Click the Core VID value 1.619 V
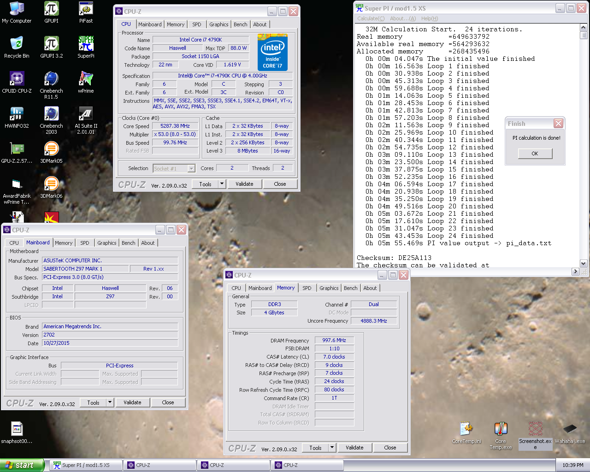The image size is (590, 472). point(232,65)
